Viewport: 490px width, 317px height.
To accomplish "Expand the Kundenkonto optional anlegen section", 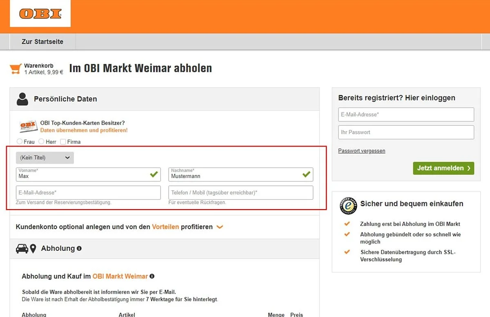I will click(220, 227).
